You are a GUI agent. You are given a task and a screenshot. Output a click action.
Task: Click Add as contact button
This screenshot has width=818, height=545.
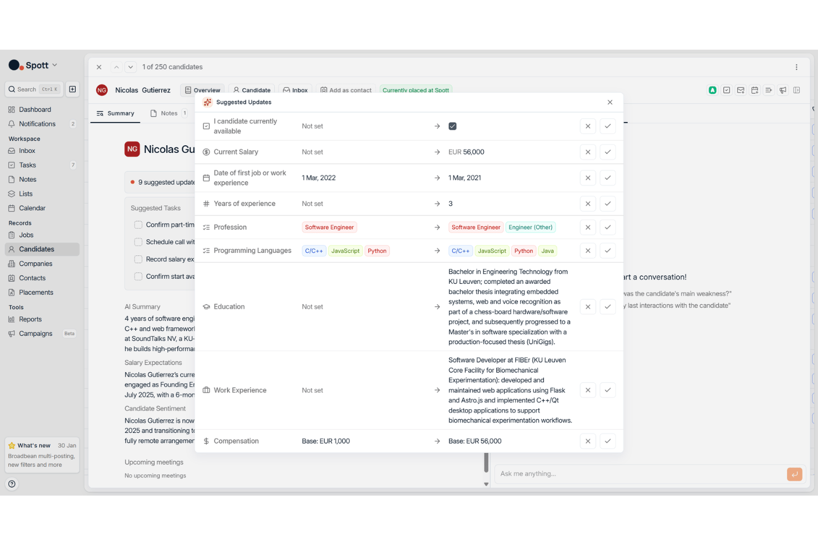click(346, 90)
